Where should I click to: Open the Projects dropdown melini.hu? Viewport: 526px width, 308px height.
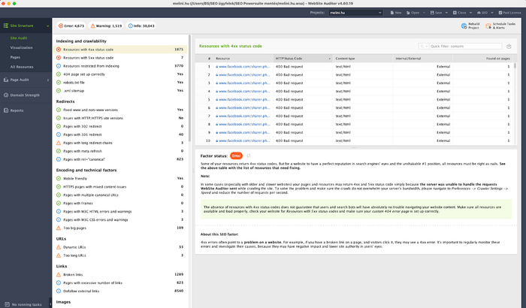[x=355, y=13]
